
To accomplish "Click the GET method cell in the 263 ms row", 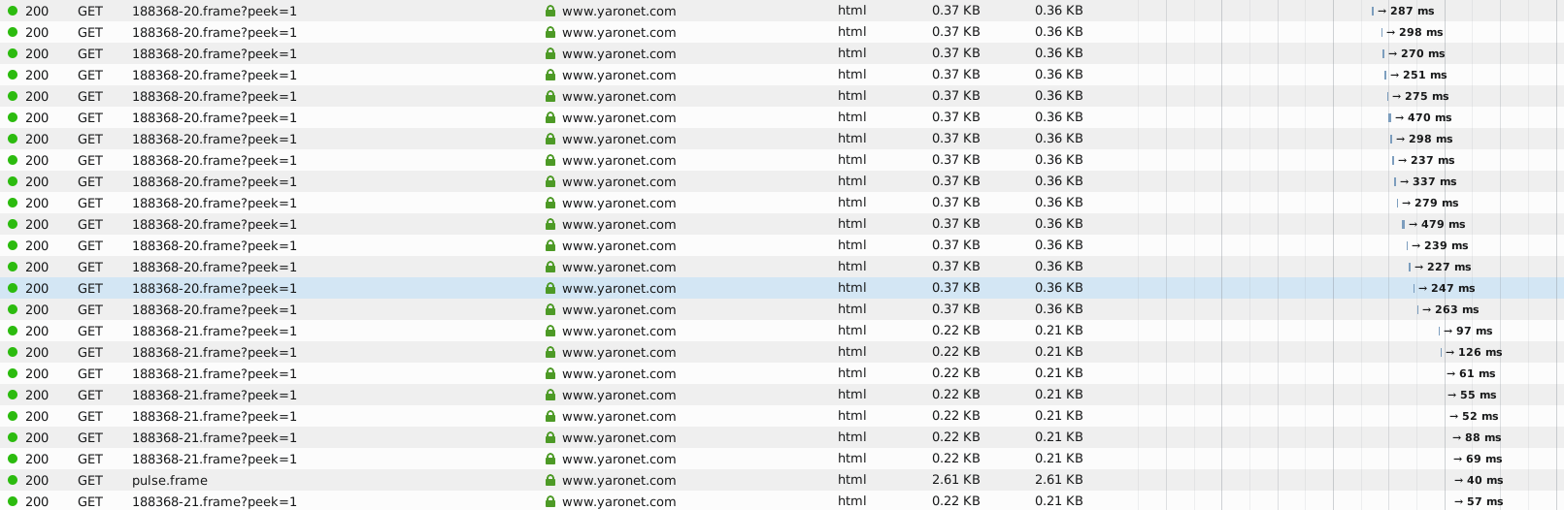I will [90, 309].
